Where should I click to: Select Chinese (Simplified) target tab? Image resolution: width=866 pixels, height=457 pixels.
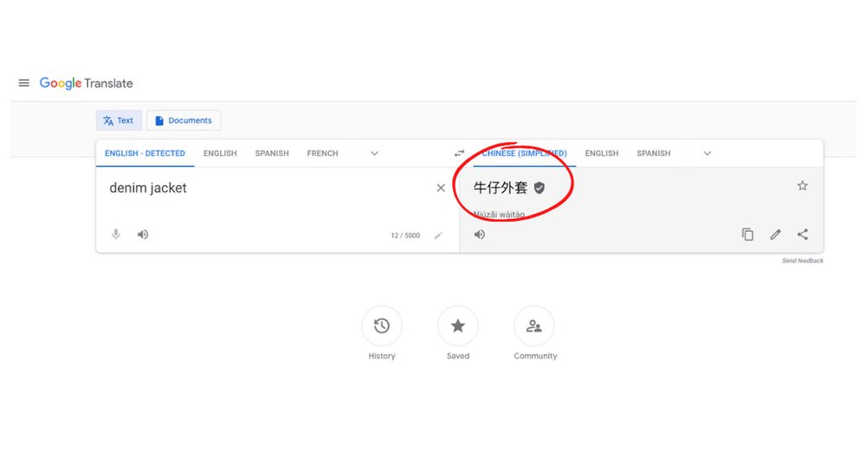(524, 153)
